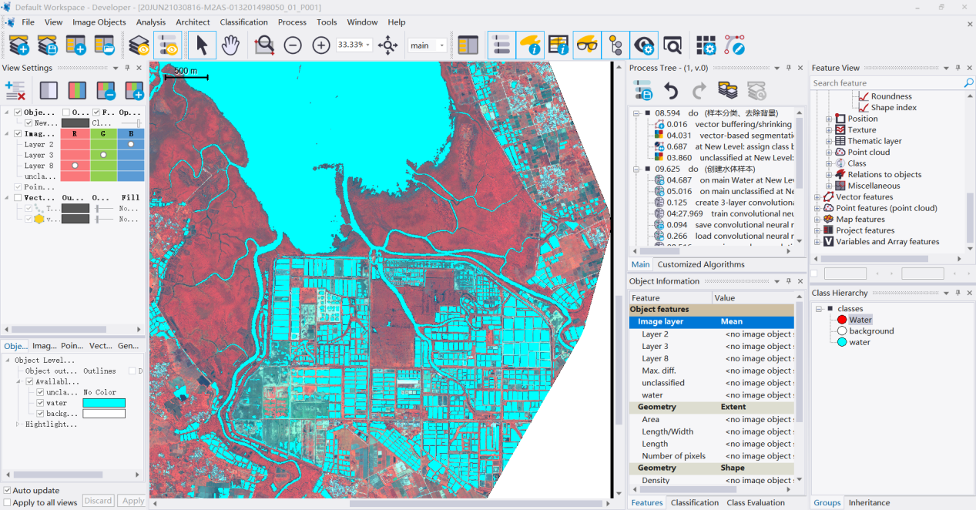Click the Search feature input field
The height and width of the screenshot is (510, 976).
[887, 83]
